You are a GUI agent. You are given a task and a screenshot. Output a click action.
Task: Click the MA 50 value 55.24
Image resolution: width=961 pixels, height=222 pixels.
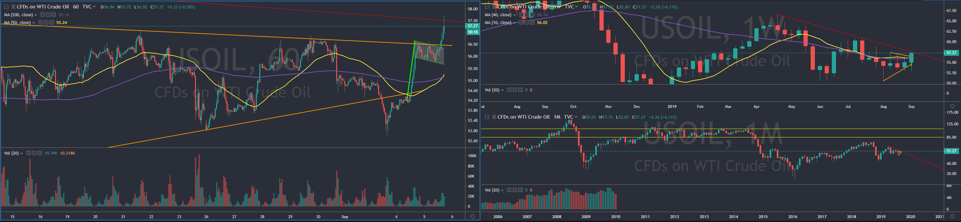(62, 23)
